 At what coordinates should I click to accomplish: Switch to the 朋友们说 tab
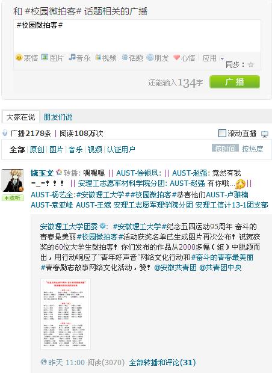pyautogui.click(x=58, y=117)
